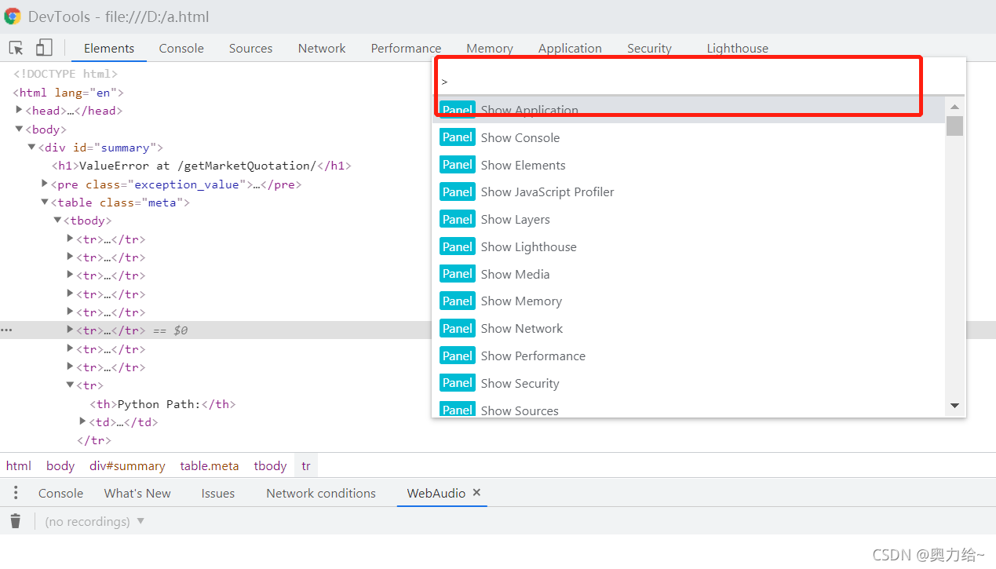996x569 pixels.
Task: Click the trash icon in WebAudio drawer
Action: [16, 521]
